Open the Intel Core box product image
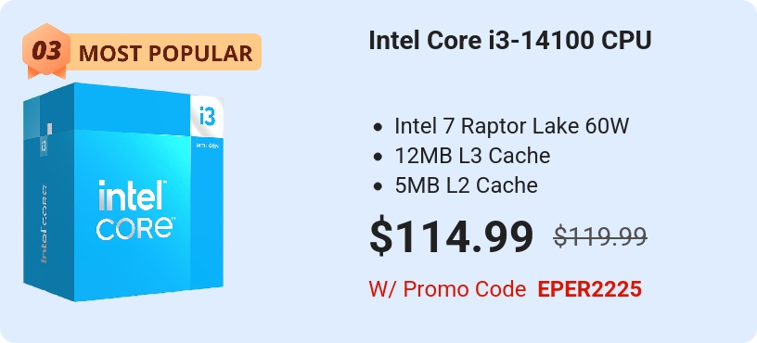Viewport: 757px width, 343px height. (123, 192)
